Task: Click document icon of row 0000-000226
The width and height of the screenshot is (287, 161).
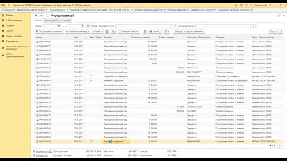Action: (x=37, y=42)
